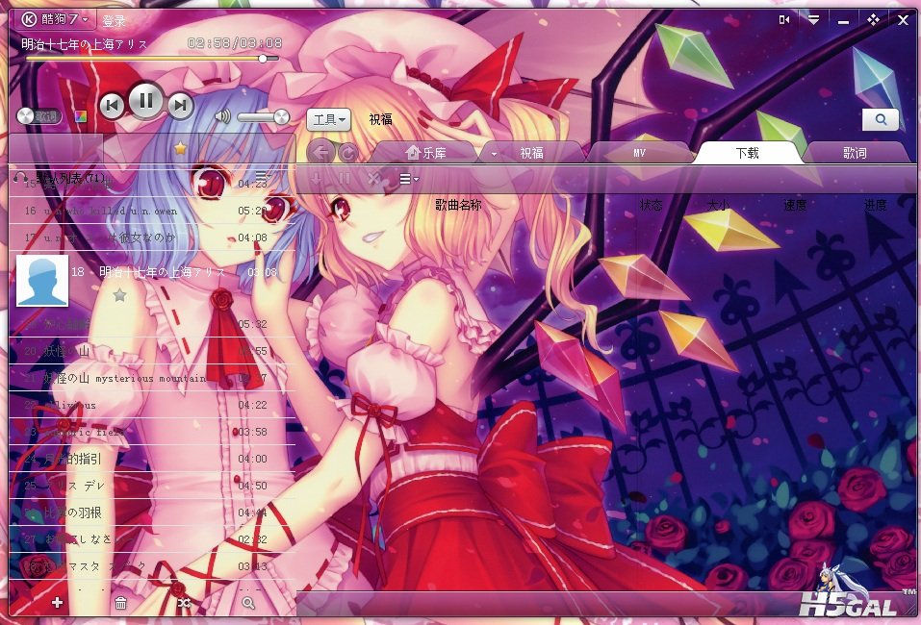Seek using the song progress bar

click(151, 59)
